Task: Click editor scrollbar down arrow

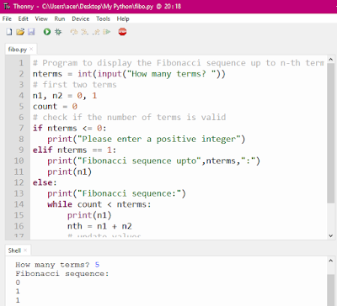Action: [331, 236]
